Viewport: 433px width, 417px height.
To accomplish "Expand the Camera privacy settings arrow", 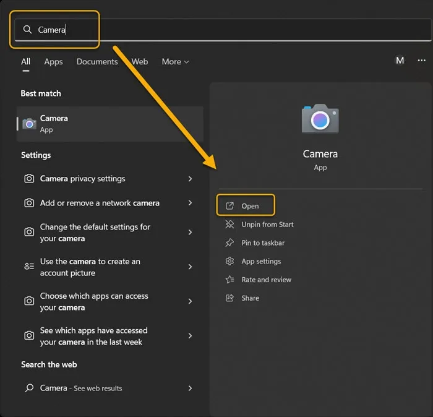I will [190, 179].
